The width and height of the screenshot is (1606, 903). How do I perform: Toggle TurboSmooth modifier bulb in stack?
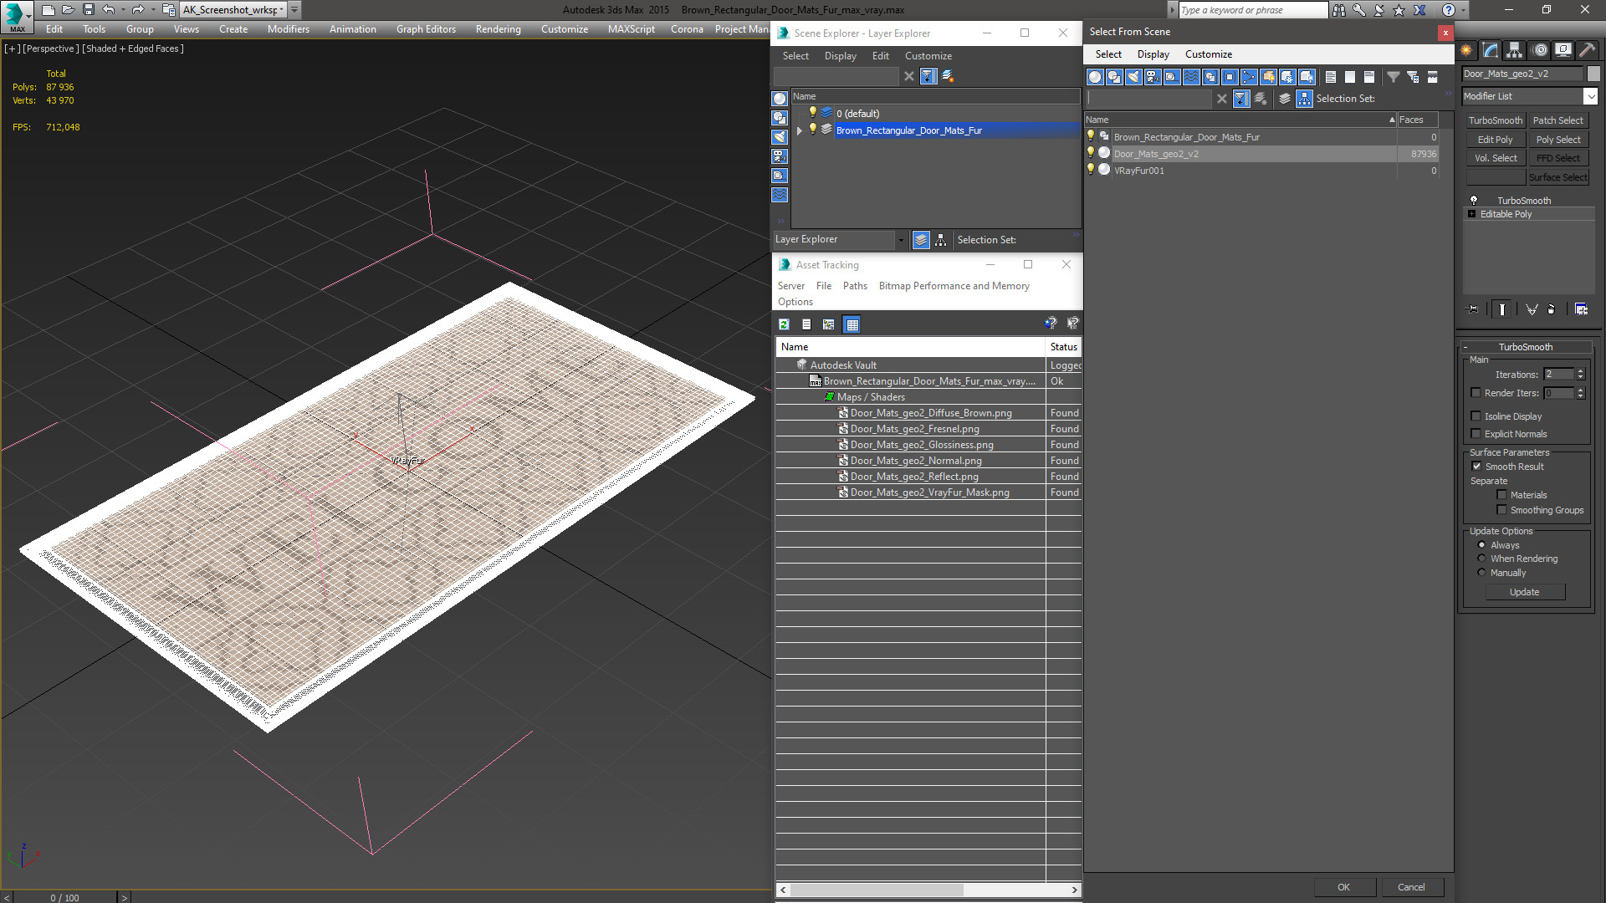point(1474,201)
